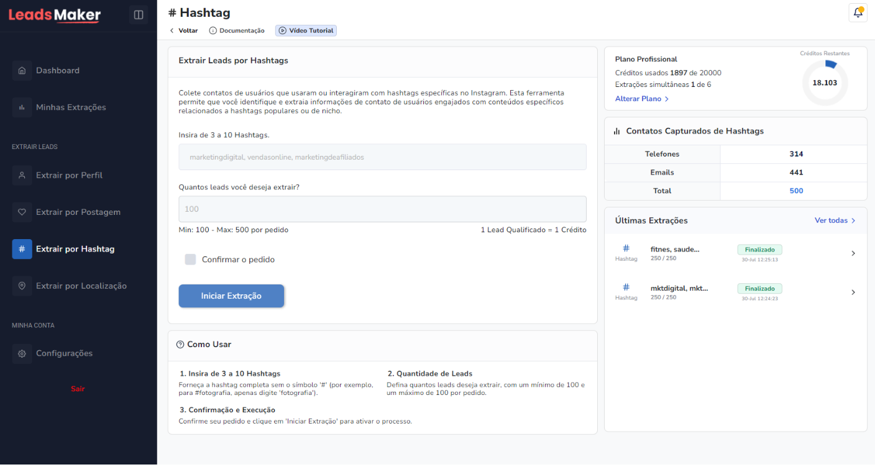Click the leads quantity input field

[x=382, y=209]
